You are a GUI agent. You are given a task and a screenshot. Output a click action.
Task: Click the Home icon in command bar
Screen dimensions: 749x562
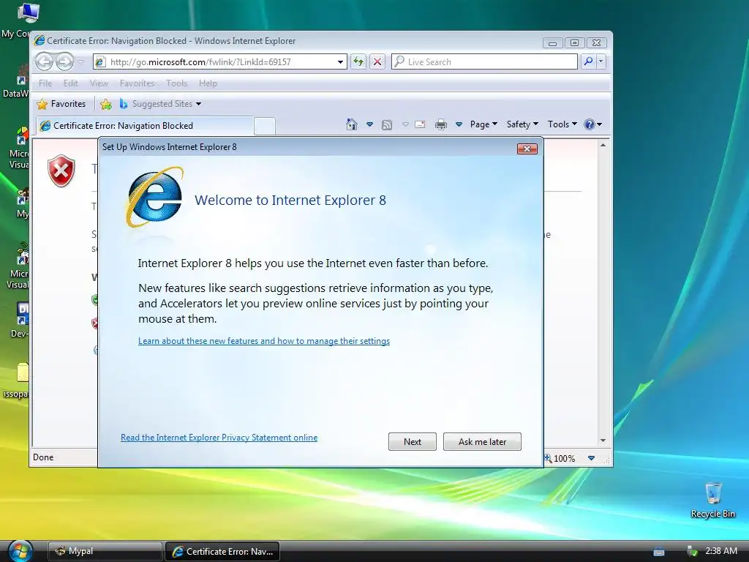click(x=352, y=124)
